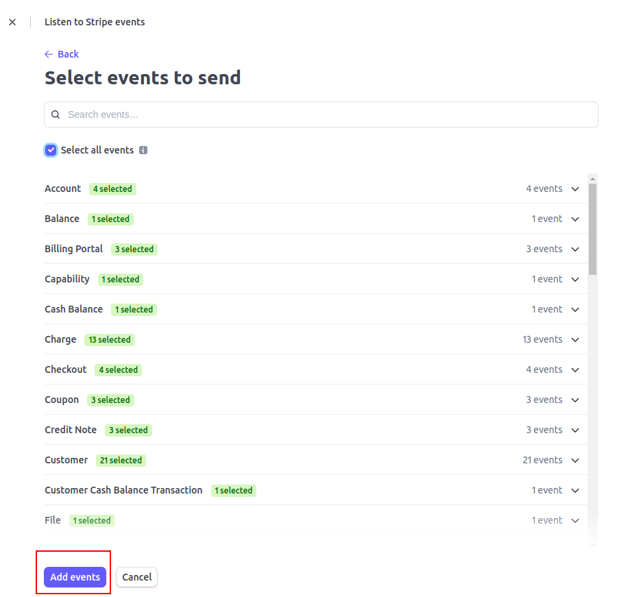Click the events list scrollbar thumb
The width and height of the screenshot is (641, 597).
(592, 229)
